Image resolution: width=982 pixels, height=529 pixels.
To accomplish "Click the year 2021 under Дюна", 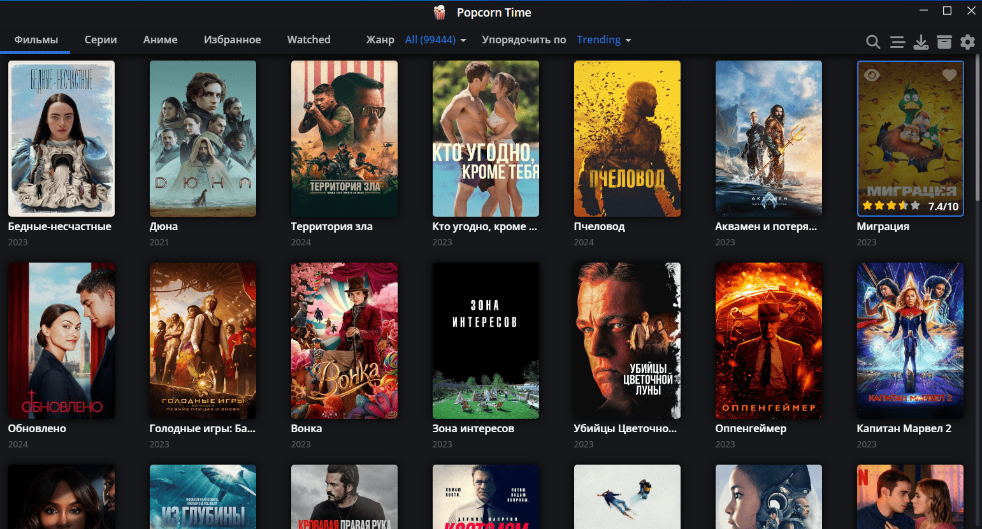I will point(159,242).
